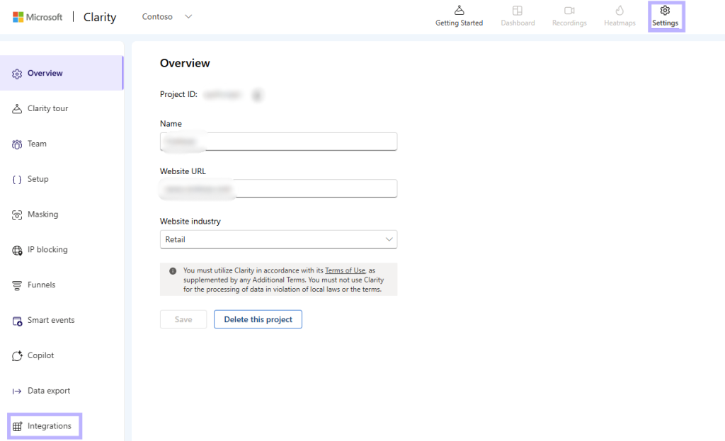Open the Terms of Use link

pyautogui.click(x=345, y=270)
